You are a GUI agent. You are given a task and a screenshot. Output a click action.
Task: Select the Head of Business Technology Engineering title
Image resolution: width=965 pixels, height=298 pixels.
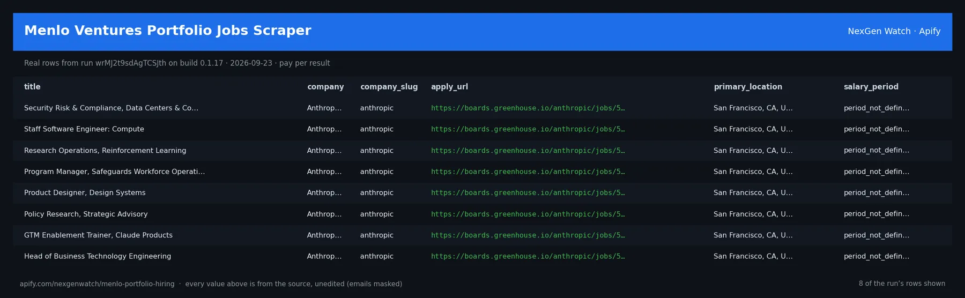(98, 256)
